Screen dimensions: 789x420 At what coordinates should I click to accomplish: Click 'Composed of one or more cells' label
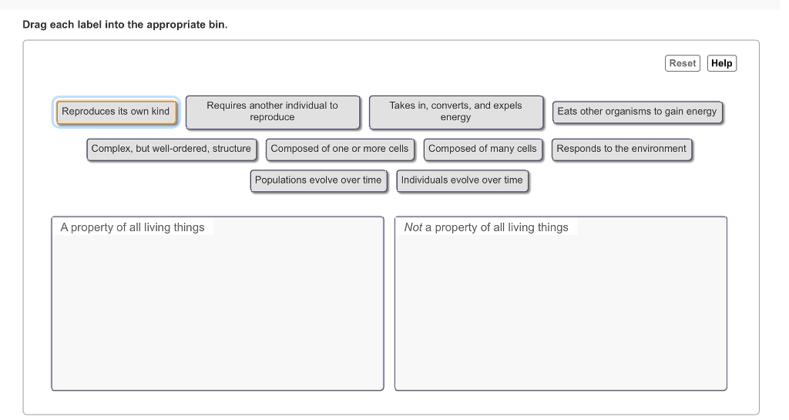pos(340,149)
